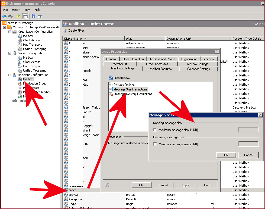Switch to the Calendar Settings tab
The height and width of the screenshot is (209, 265).
point(198,69)
